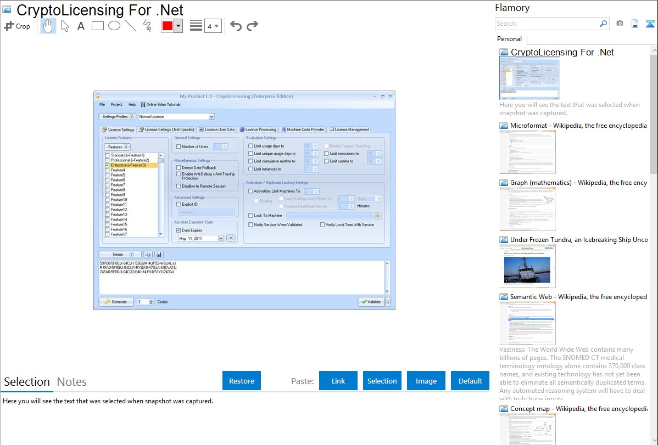Enable Limit usage days to checkbox
Image resolution: width=658 pixels, height=445 pixels.
250,146
